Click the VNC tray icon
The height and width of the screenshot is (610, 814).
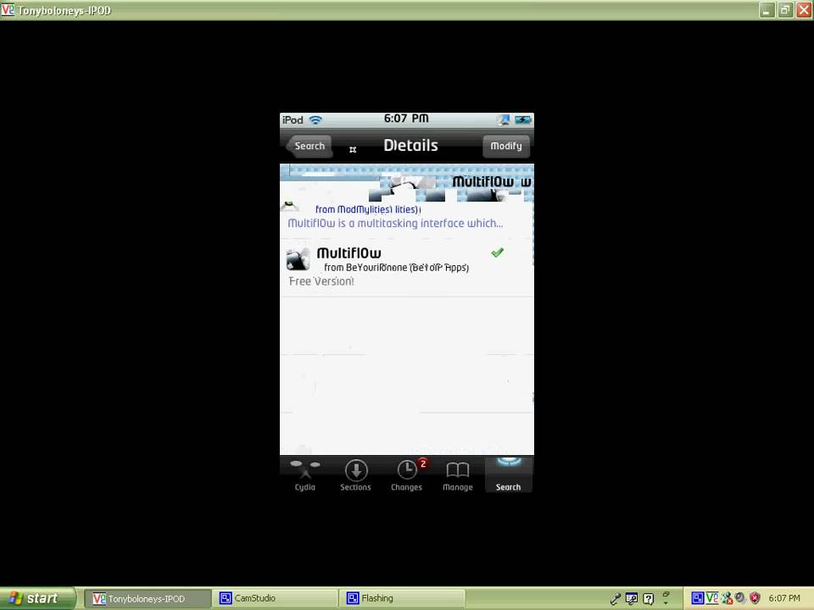[x=712, y=598]
